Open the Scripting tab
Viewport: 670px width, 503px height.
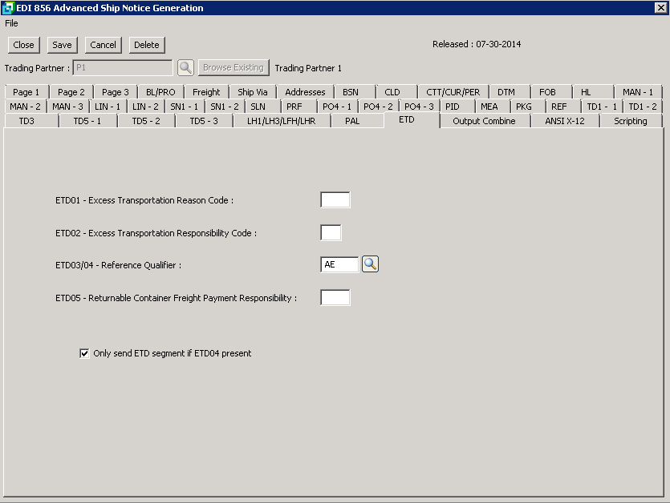click(630, 121)
